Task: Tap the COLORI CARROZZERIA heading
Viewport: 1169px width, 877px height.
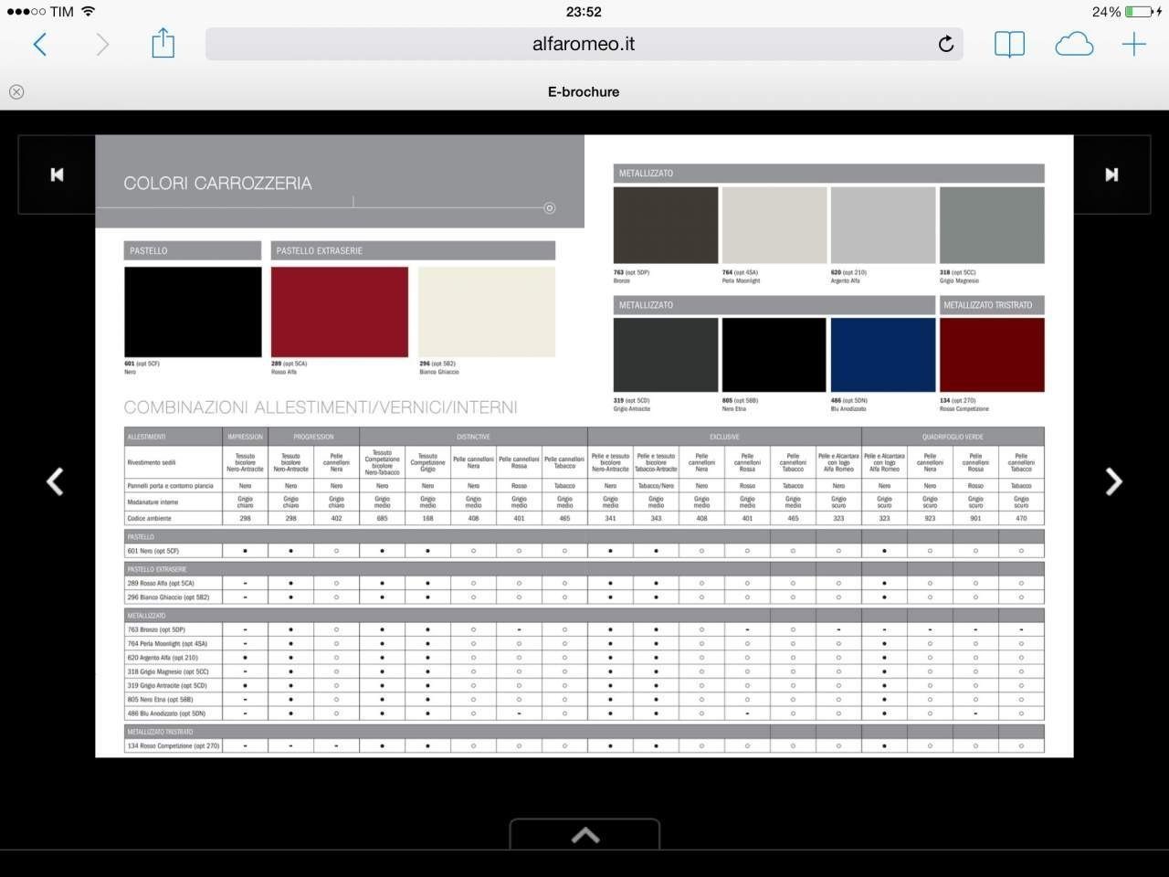Action: coord(217,184)
